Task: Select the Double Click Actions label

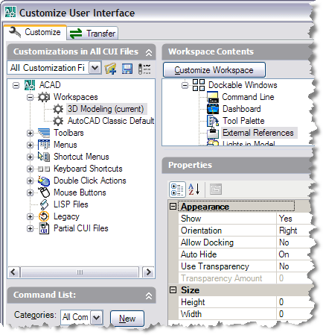Action: [90, 181]
